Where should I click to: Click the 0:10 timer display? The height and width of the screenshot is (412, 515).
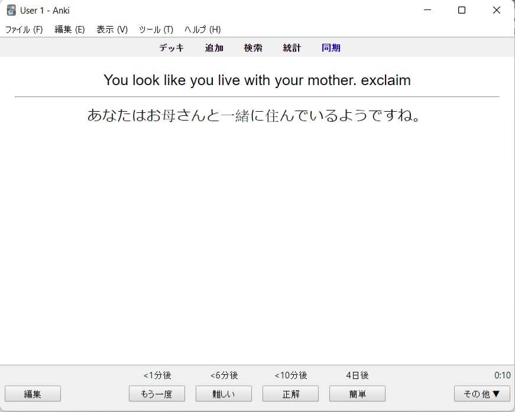(x=502, y=375)
